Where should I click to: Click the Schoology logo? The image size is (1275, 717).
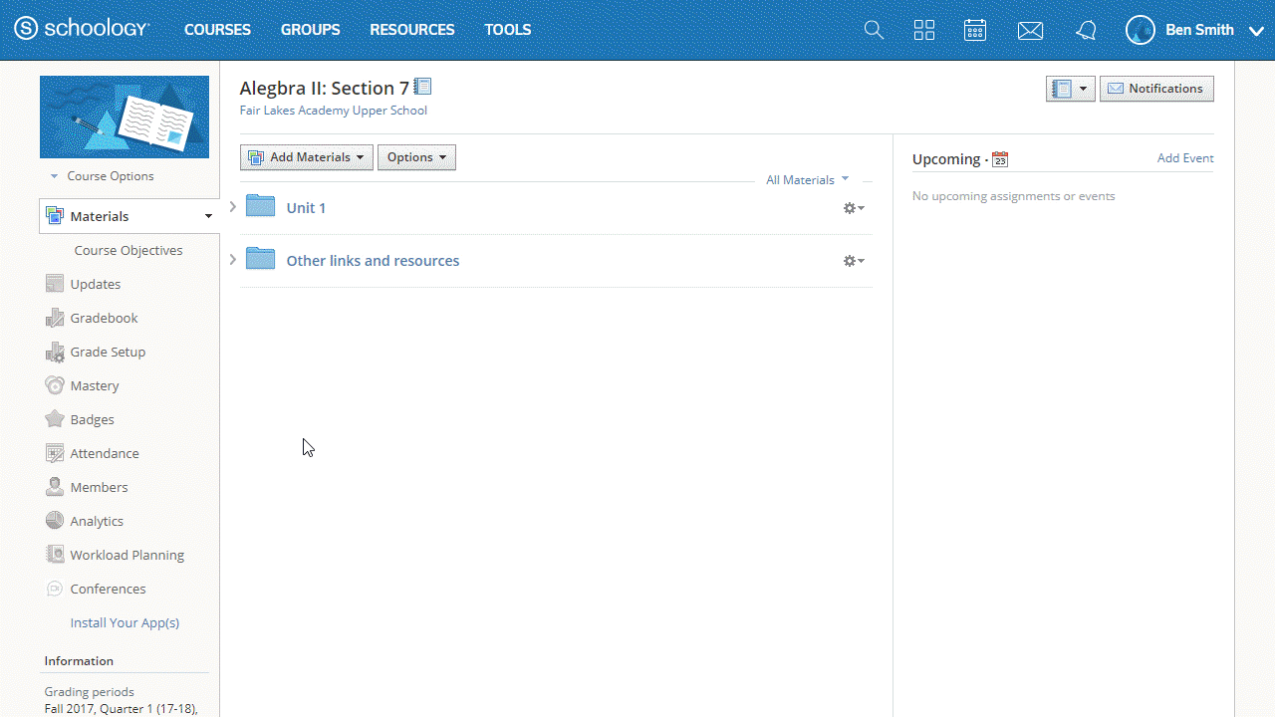(82, 29)
